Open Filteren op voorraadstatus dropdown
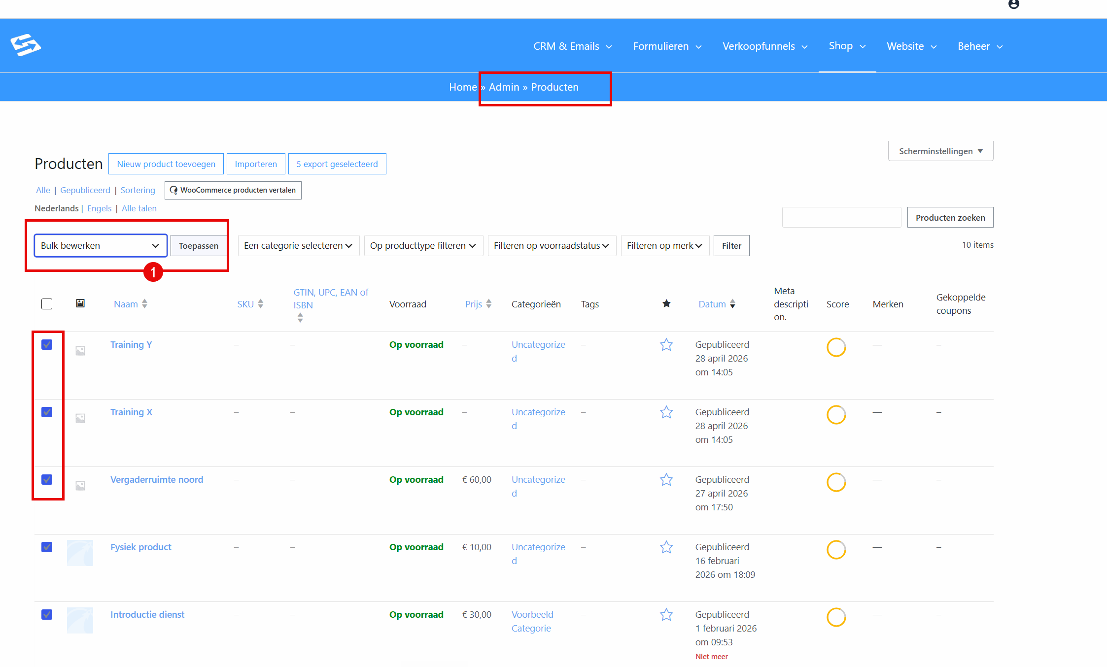The image size is (1107, 667). pyautogui.click(x=552, y=245)
